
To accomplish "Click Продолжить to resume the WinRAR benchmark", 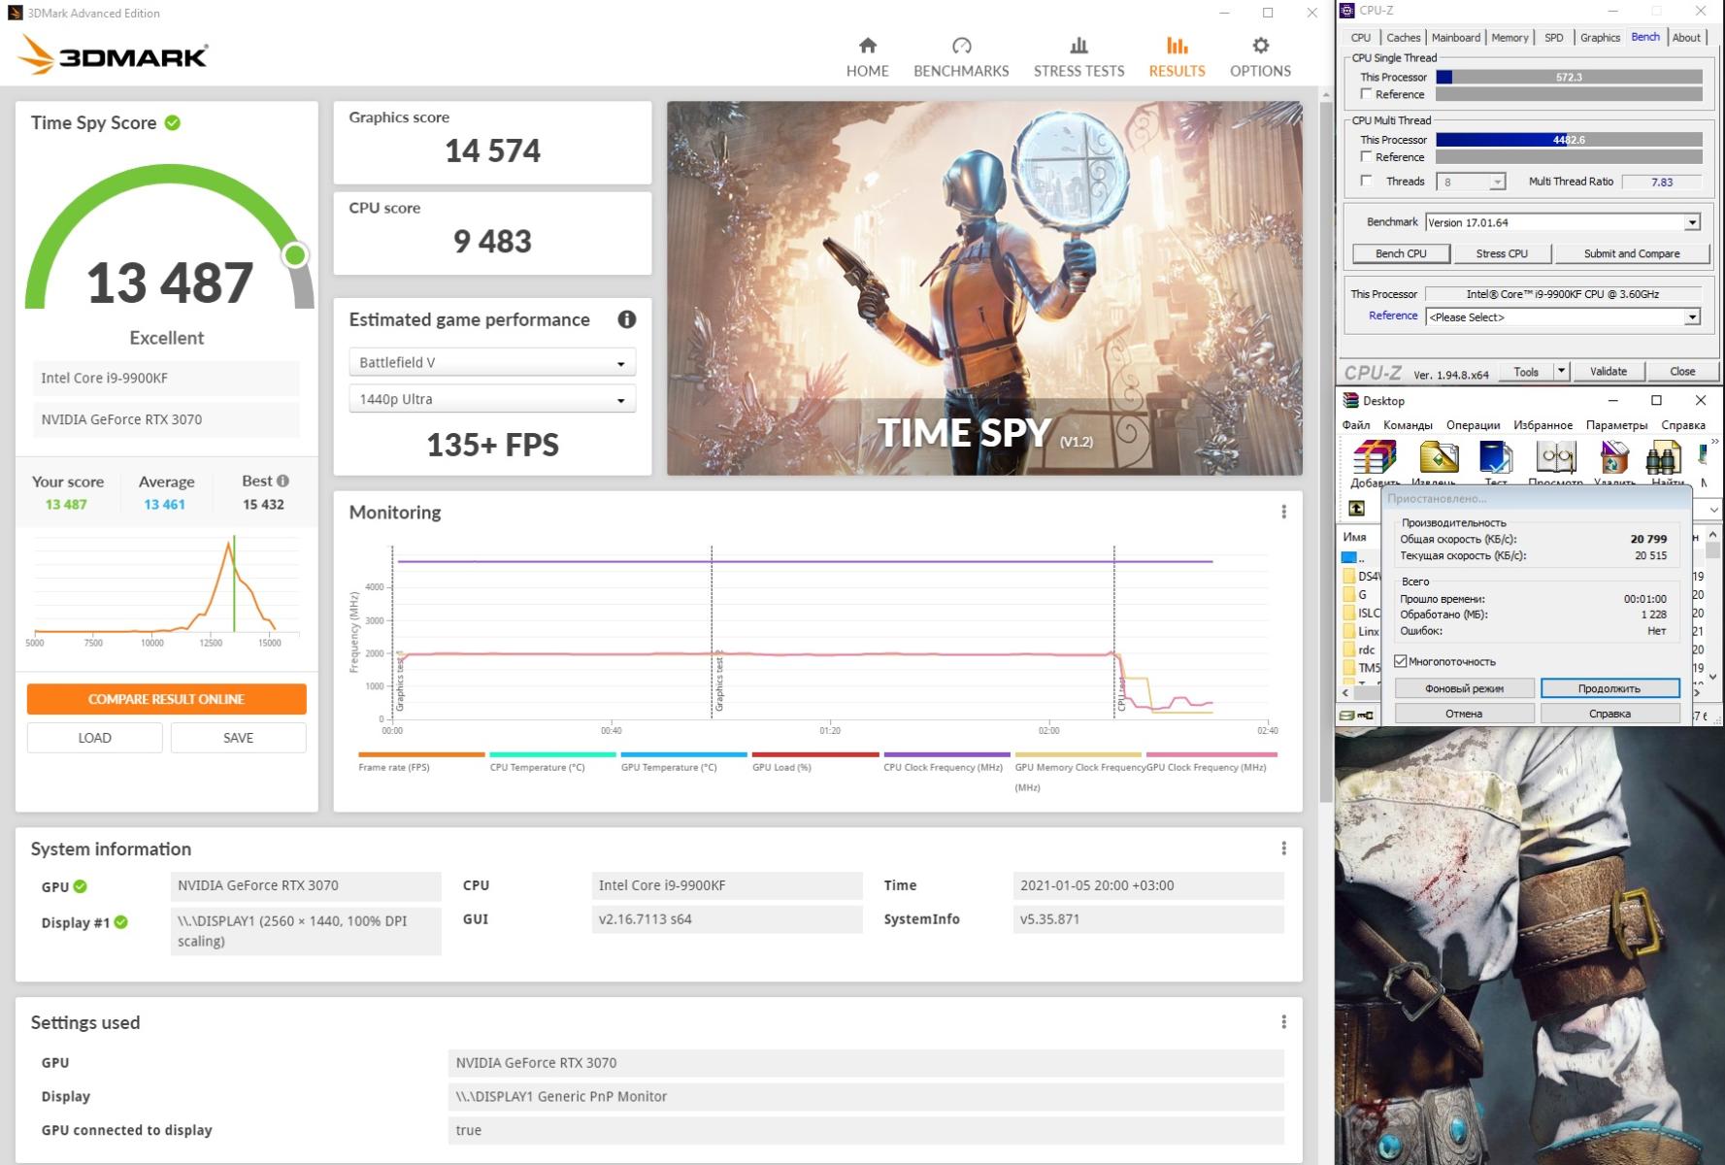I will (x=1609, y=688).
